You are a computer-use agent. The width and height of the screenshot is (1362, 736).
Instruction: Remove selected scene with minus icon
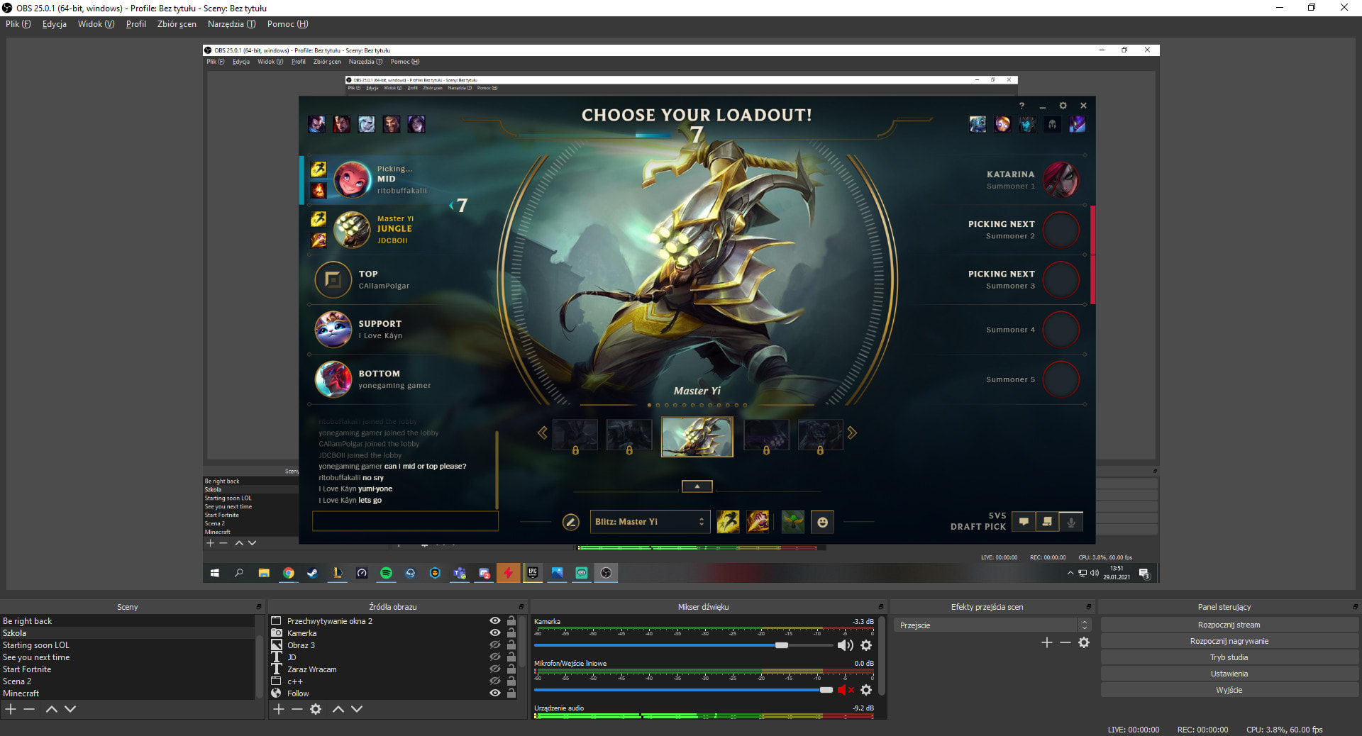click(29, 709)
